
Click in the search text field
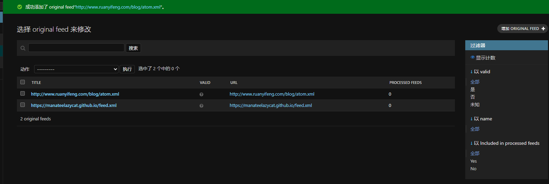(76, 48)
